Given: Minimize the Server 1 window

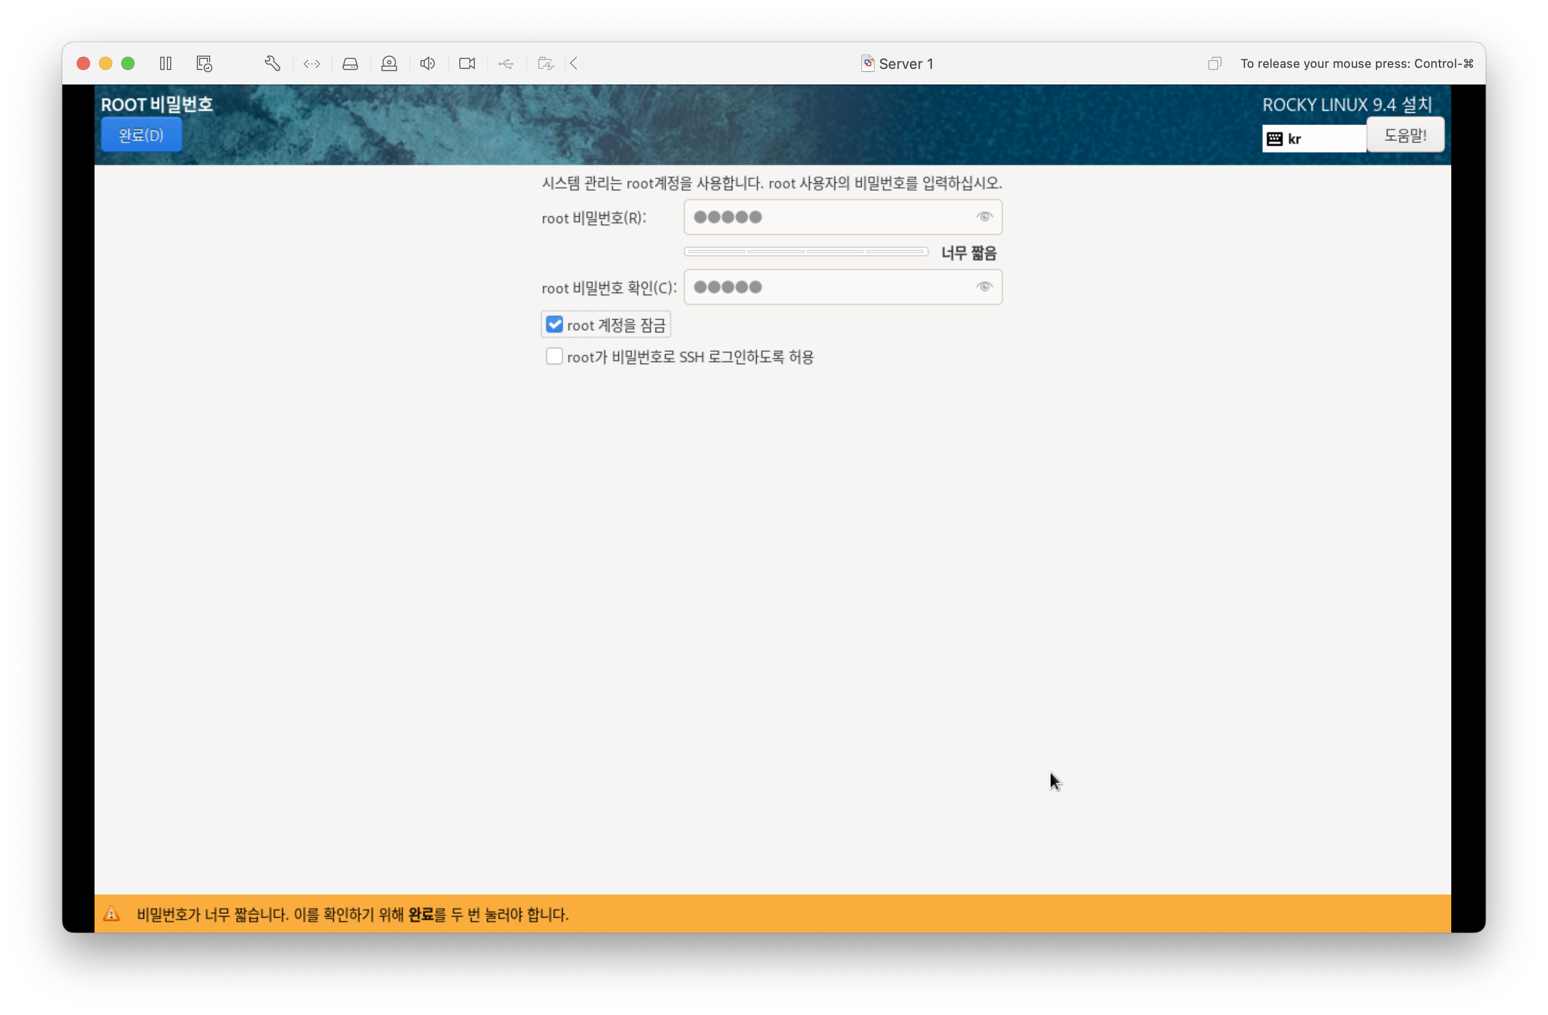Looking at the screenshot, I should coord(105,63).
